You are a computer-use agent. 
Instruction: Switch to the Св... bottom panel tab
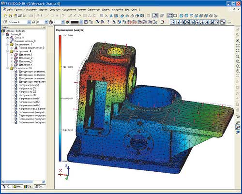[39, 187]
